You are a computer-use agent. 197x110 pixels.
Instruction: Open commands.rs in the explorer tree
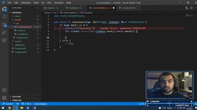pos(25,27)
